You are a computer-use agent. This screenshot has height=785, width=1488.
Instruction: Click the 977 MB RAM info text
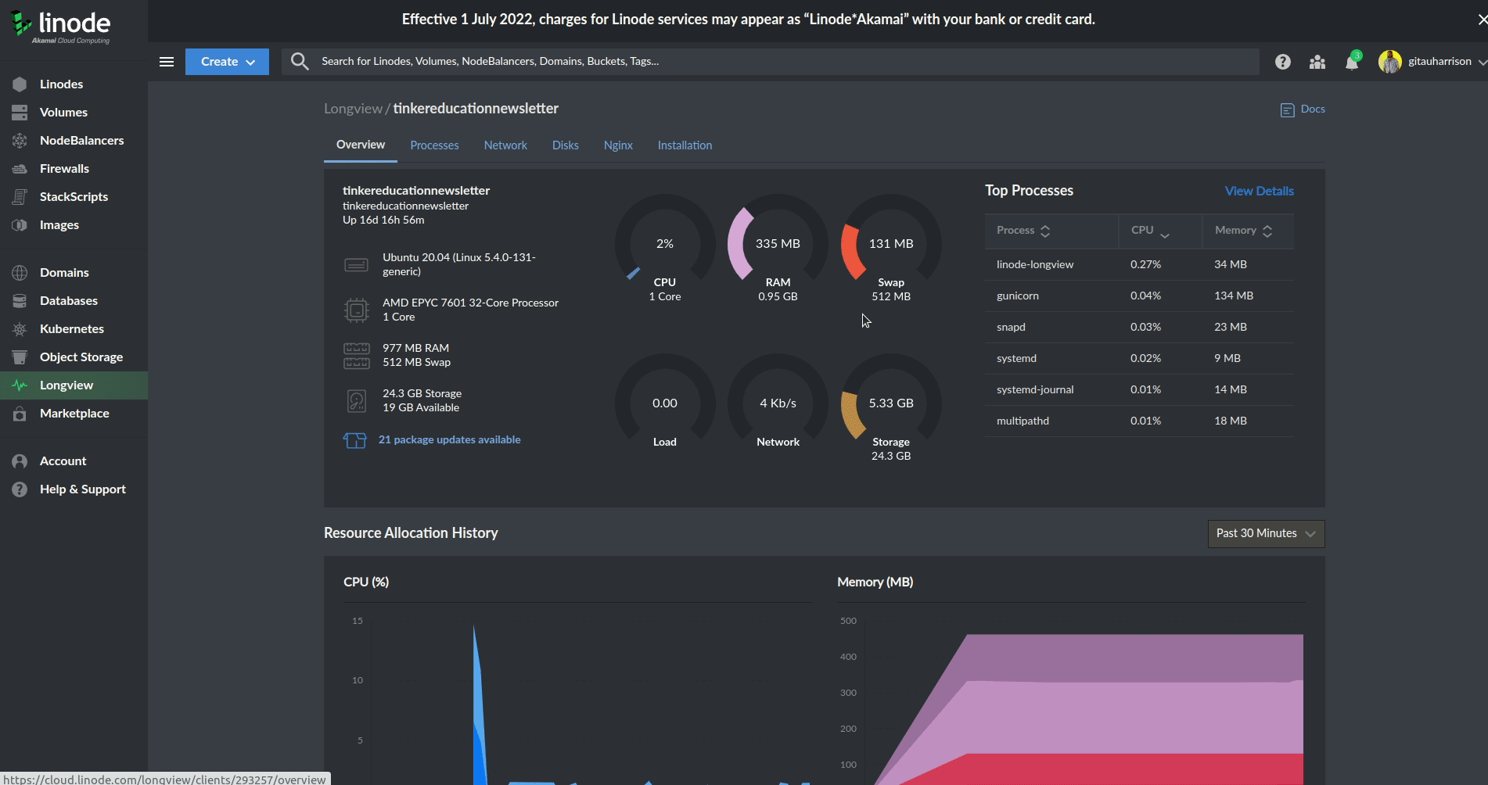click(x=415, y=349)
